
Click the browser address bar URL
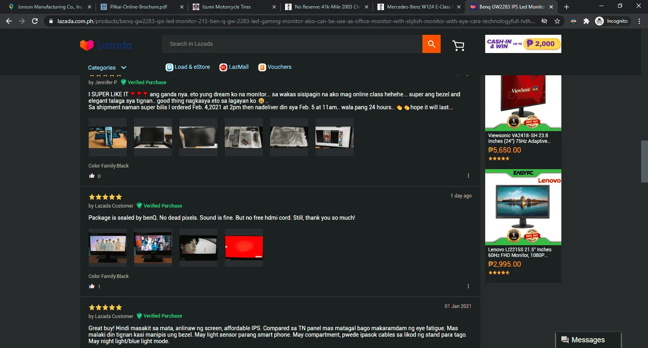coord(296,21)
